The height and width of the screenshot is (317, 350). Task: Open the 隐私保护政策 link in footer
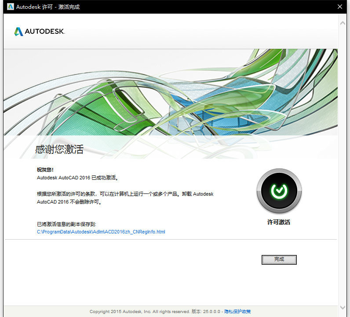(x=237, y=311)
